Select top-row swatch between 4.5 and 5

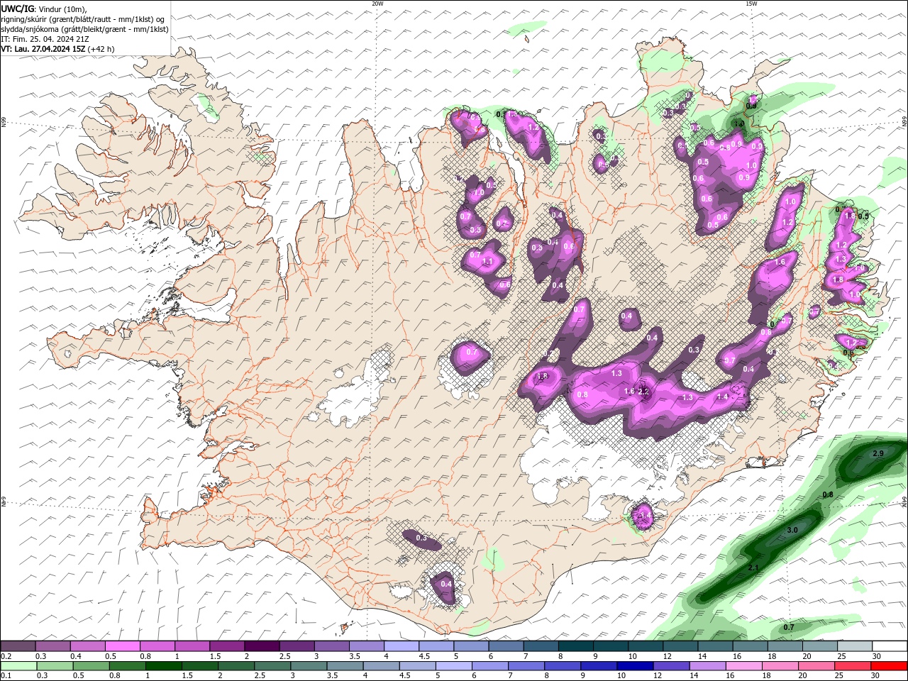click(x=436, y=646)
